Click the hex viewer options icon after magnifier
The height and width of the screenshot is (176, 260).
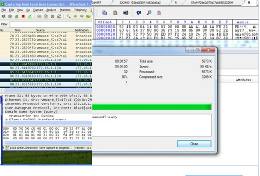[x=159, y=13]
